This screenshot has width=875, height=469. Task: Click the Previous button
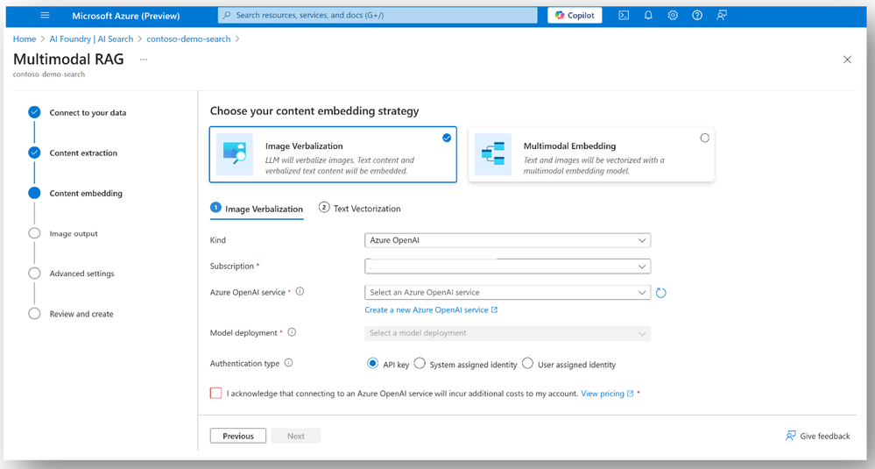238,436
